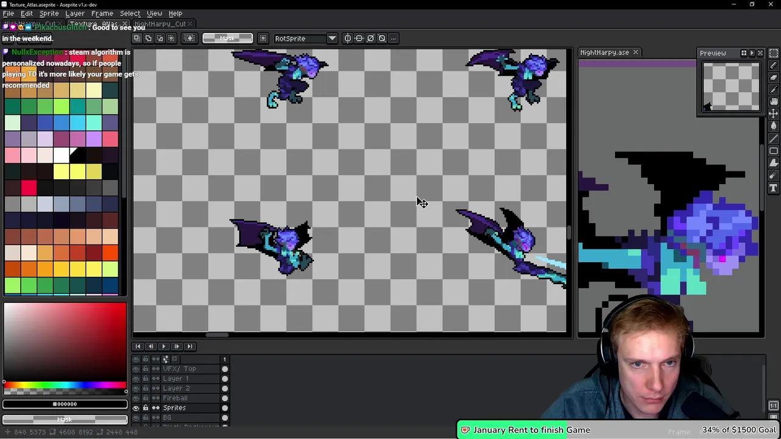Select the Contour tool
This screenshot has height=439, width=781.
coord(774,163)
